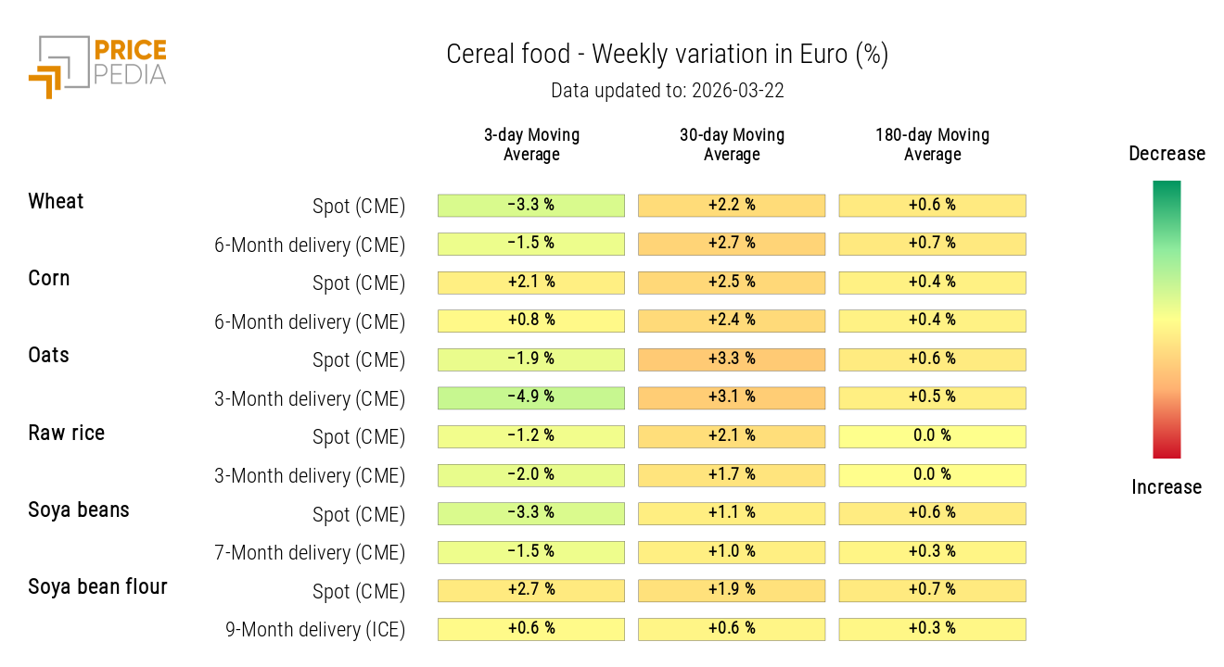The image size is (1224, 667).
Task: Click the Raw rice category label
Action: pos(67,433)
